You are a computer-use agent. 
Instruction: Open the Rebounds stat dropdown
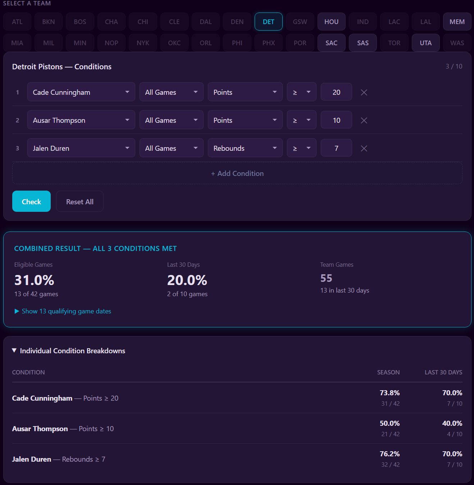[245, 148]
